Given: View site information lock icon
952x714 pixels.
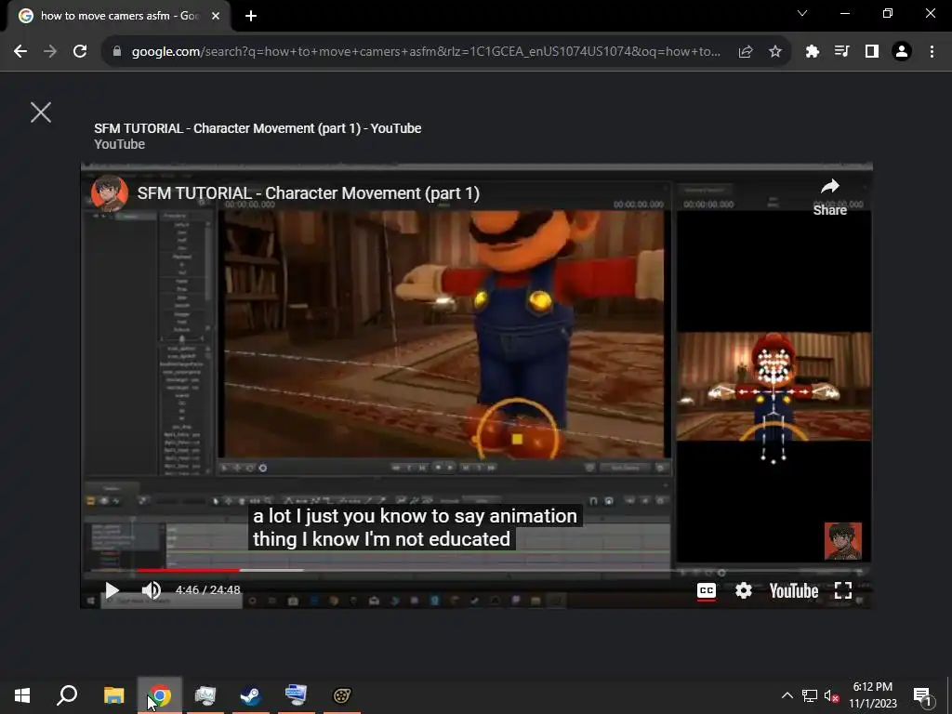Looking at the screenshot, I should tap(117, 52).
